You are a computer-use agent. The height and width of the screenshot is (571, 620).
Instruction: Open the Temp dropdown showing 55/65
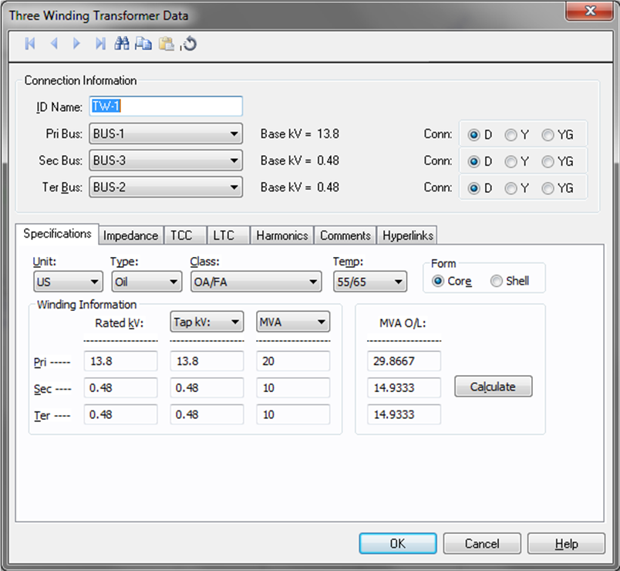click(369, 282)
